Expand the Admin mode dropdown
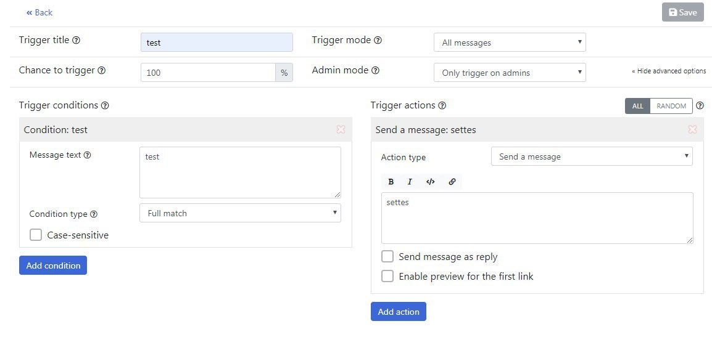 coord(510,73)
